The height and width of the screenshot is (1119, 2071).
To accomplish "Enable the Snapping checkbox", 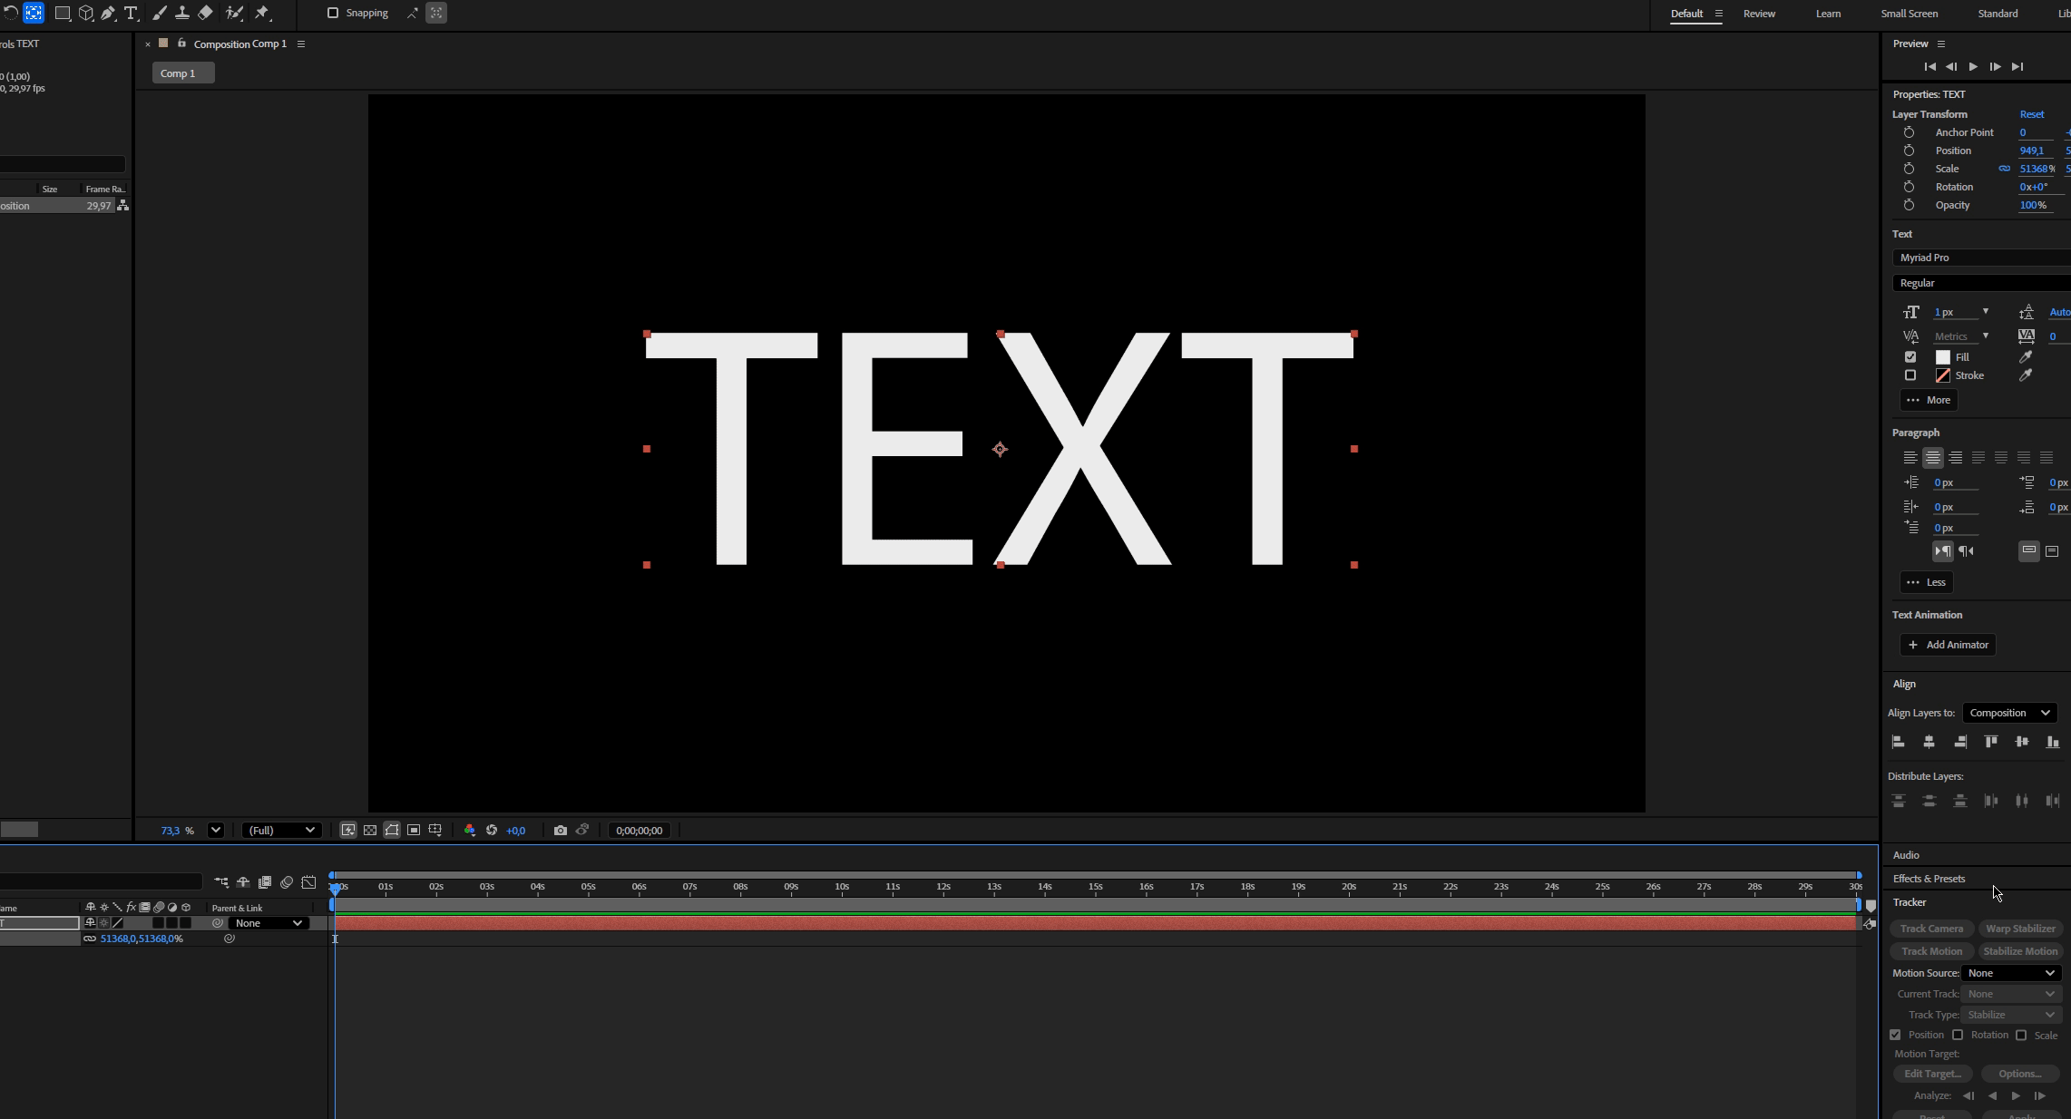I will point(333,13).
